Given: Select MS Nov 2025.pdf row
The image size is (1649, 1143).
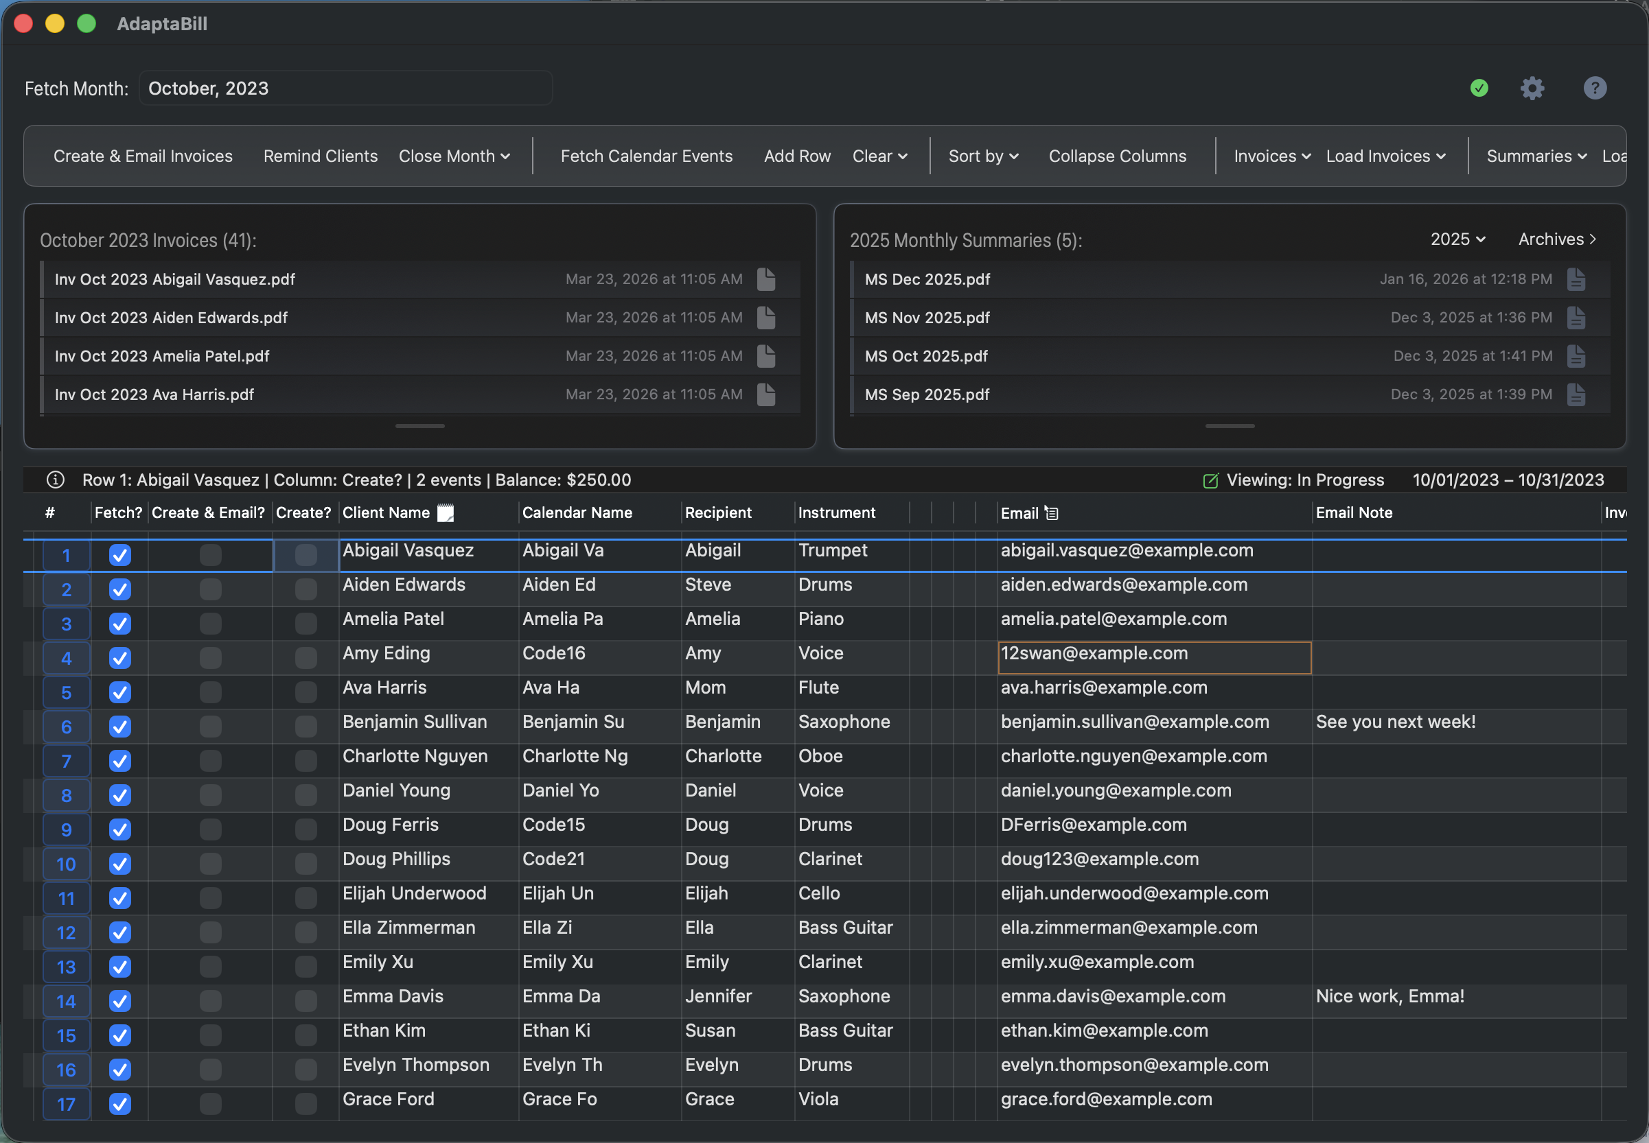Looking at the screenshot, I should [x=1230, y=317].
